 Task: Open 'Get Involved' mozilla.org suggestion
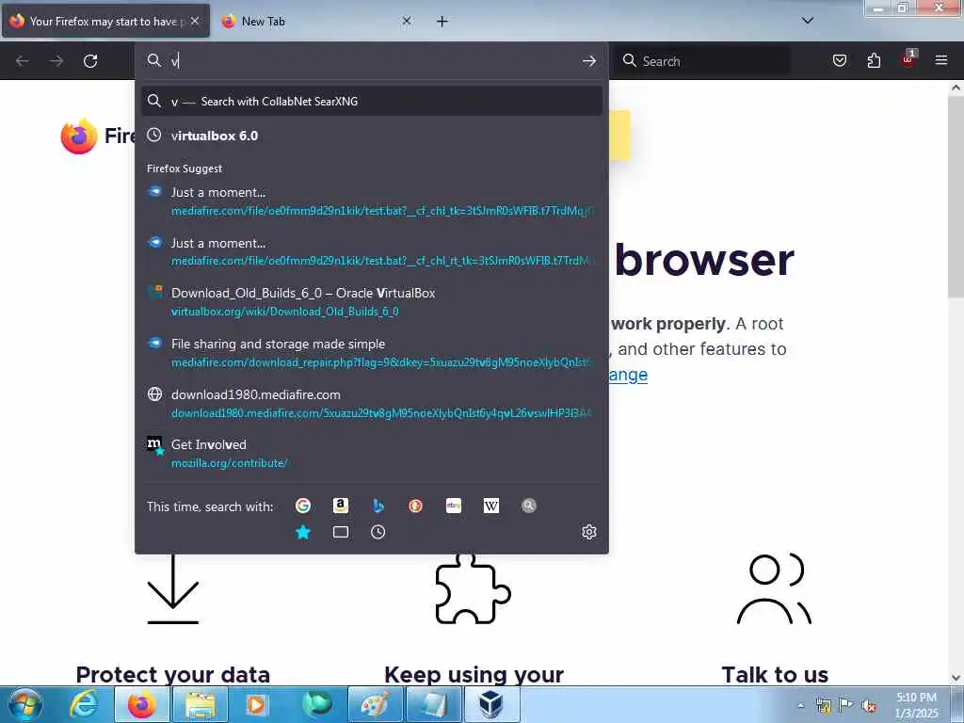coord(371,453)
